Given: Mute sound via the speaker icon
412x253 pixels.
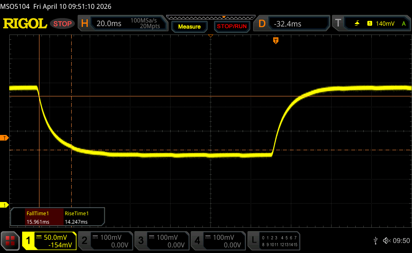Looking at the screenshot, I should click(386, 241).
